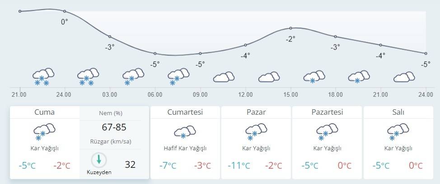Image resolution: width=440 pixels, height=184 pixels.
Task: Click the cloudy icon before 24.00 at right
Action: tap(404, 77)
